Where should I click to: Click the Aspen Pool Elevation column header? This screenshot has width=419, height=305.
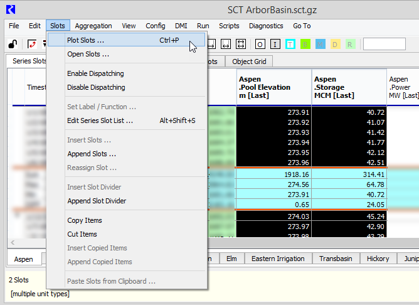click(x=274, y=87)
